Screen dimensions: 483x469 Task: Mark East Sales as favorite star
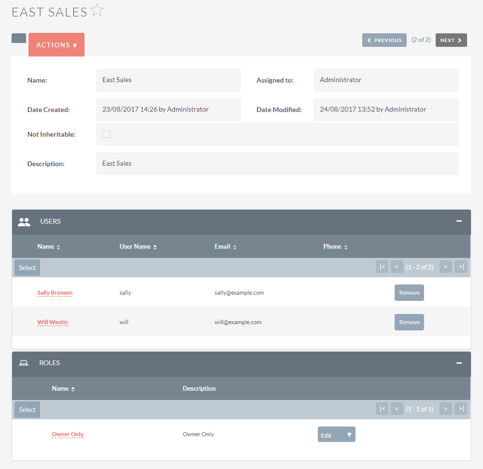[x=98, y=11]
